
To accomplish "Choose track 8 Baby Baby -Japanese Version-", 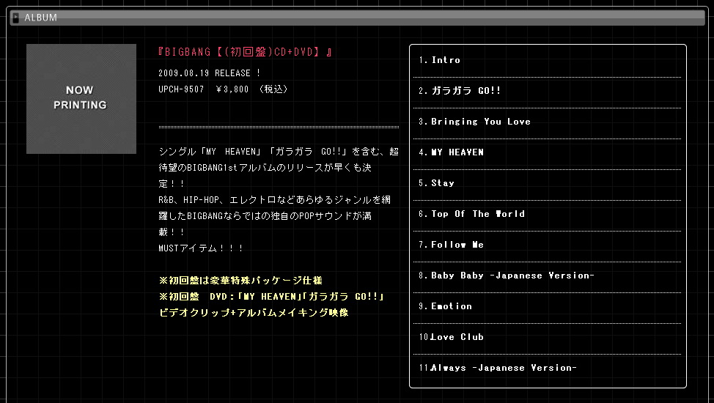I will (507, 276).
